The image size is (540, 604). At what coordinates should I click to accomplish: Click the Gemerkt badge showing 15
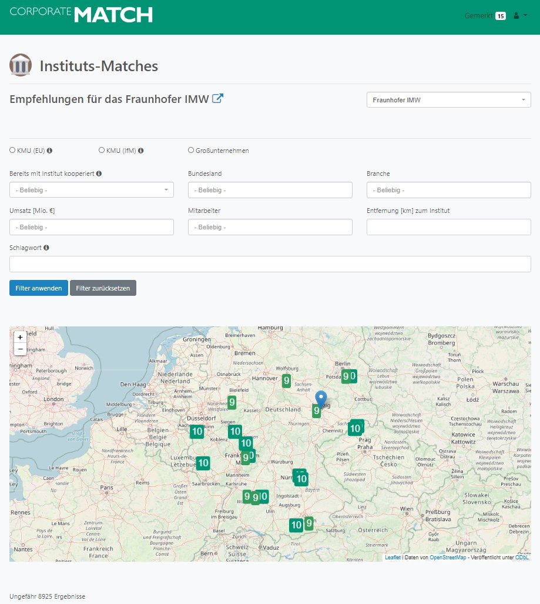(x=501, y=16)
